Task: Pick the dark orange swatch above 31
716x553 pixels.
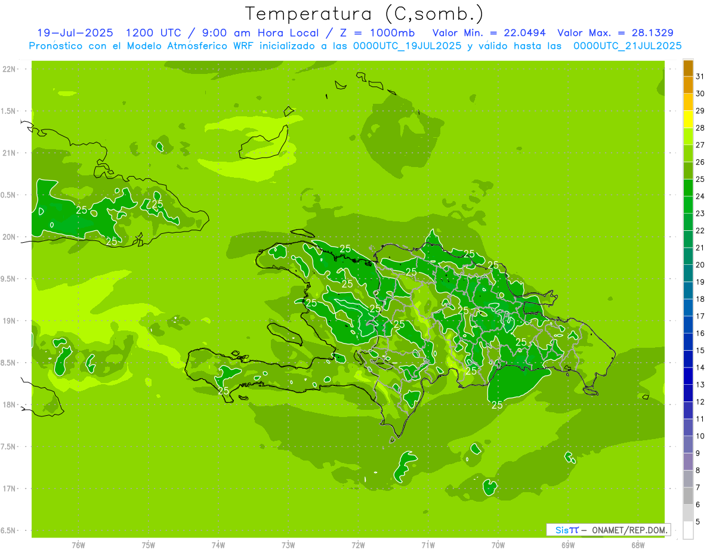Action: [688, 68]
